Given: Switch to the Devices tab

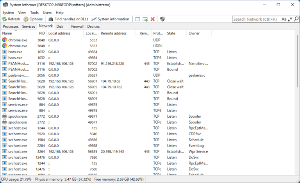Looking at the screenshot, I should coord(93,27).
